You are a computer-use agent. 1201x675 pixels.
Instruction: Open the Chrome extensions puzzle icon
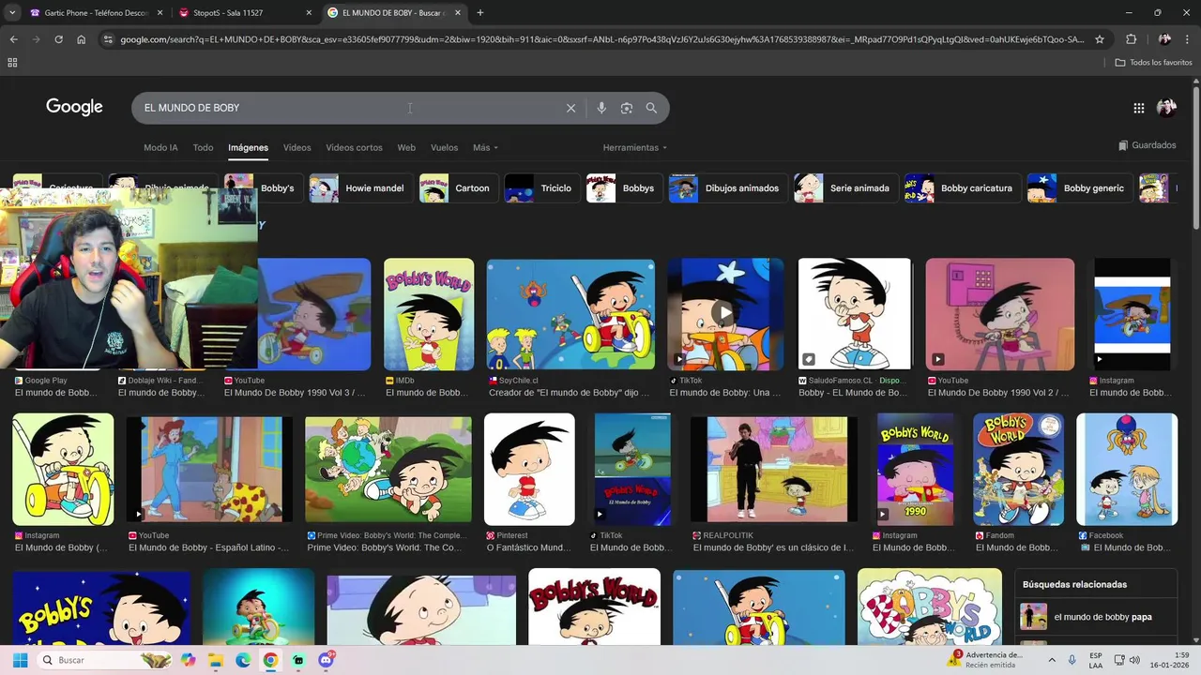pyautogui.click(x=1131, y=39)
